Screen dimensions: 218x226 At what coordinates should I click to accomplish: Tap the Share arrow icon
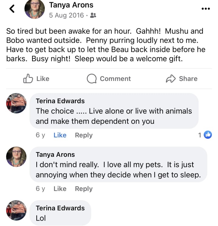171,79
